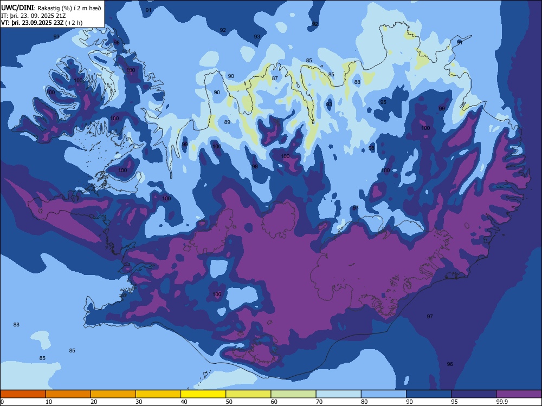
Task: Click the "0" legend scale label
Action: (2, 402)
